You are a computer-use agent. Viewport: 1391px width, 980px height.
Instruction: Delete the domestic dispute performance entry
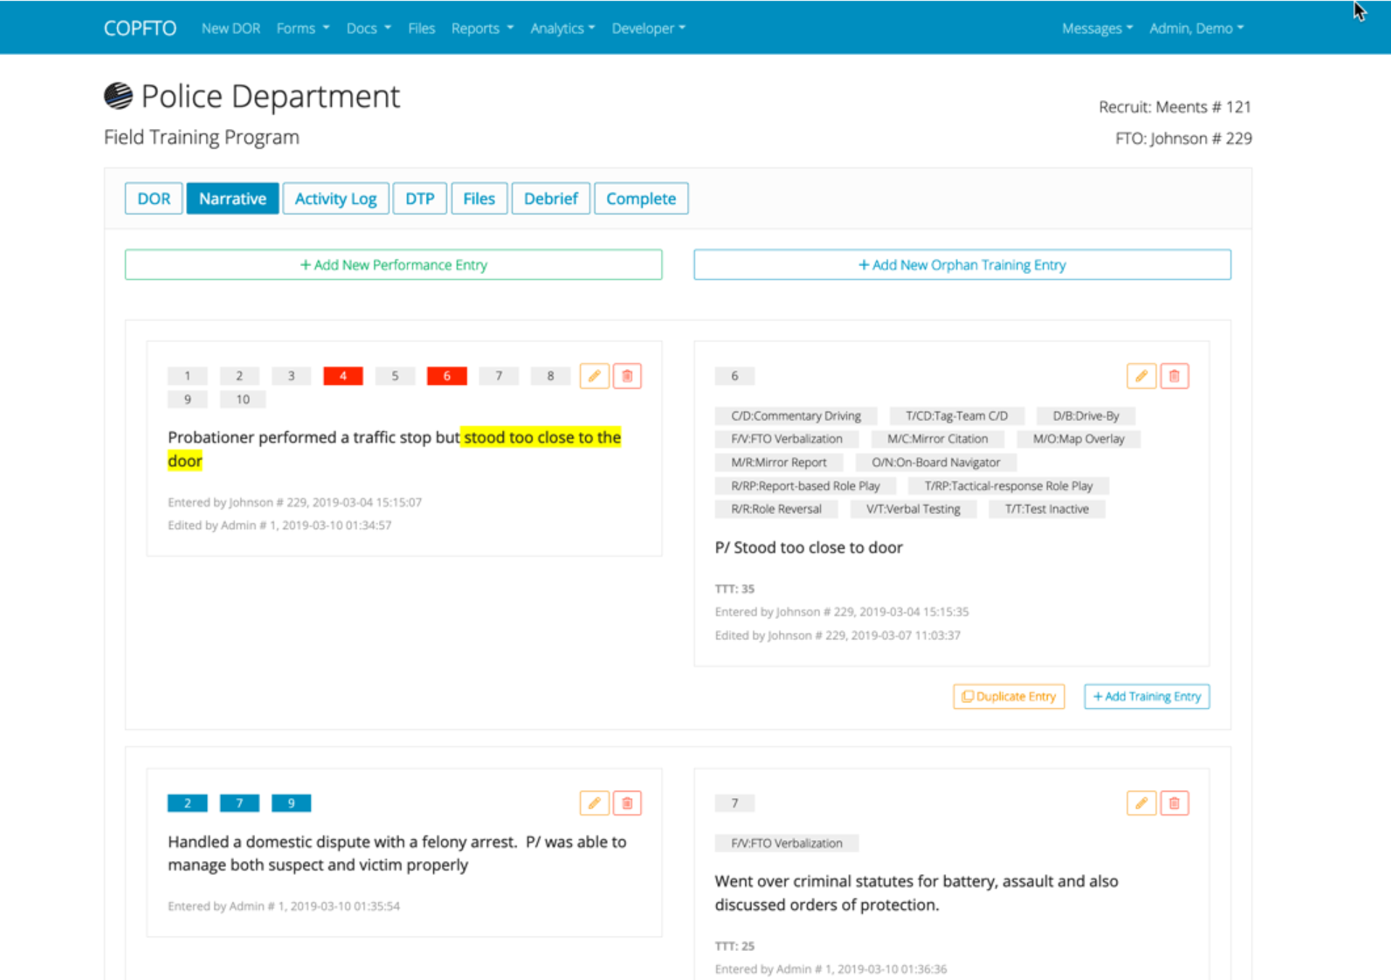[627, 802]
